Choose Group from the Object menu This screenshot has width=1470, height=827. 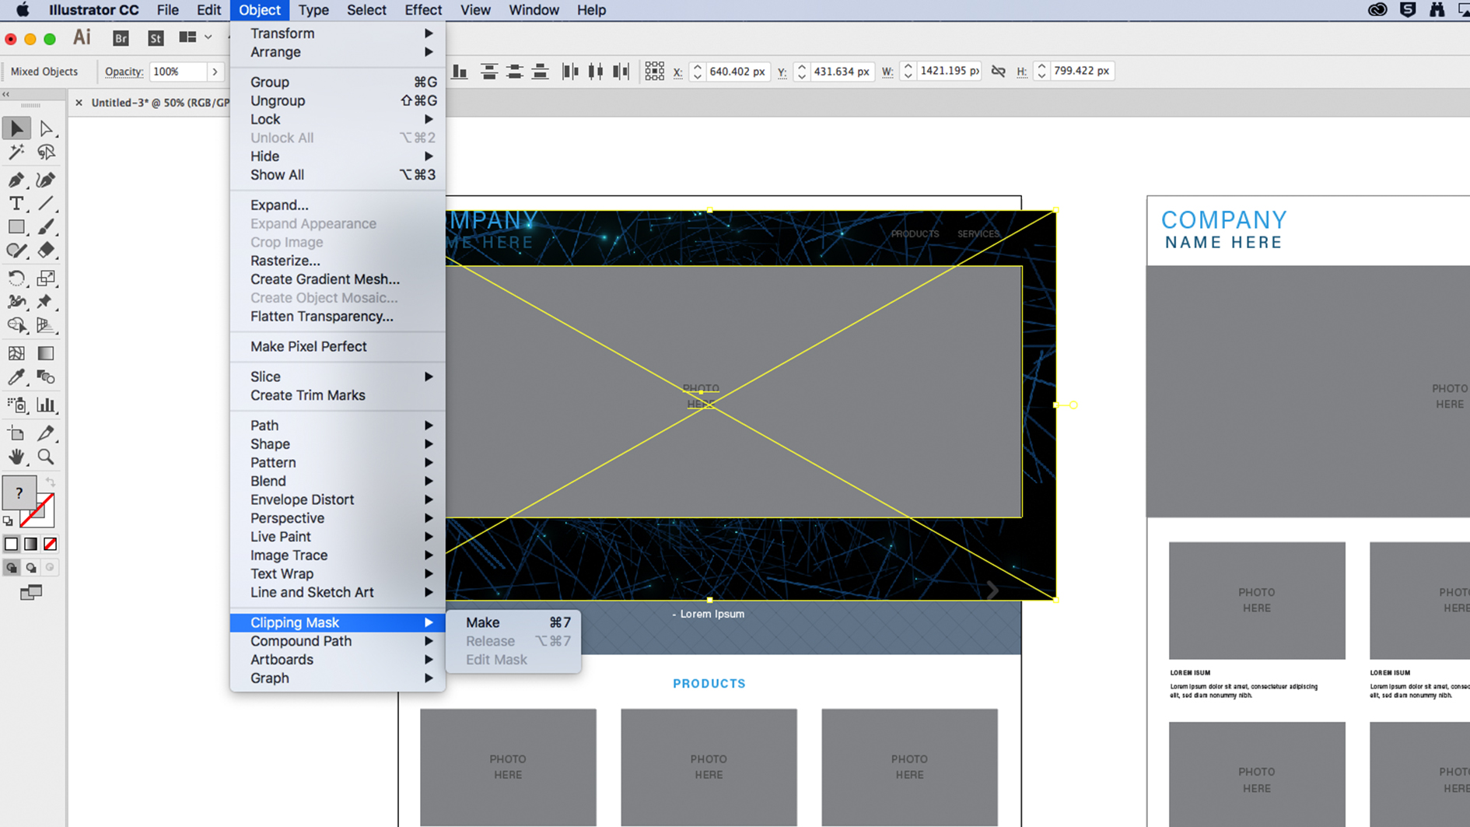pos(338,82)
